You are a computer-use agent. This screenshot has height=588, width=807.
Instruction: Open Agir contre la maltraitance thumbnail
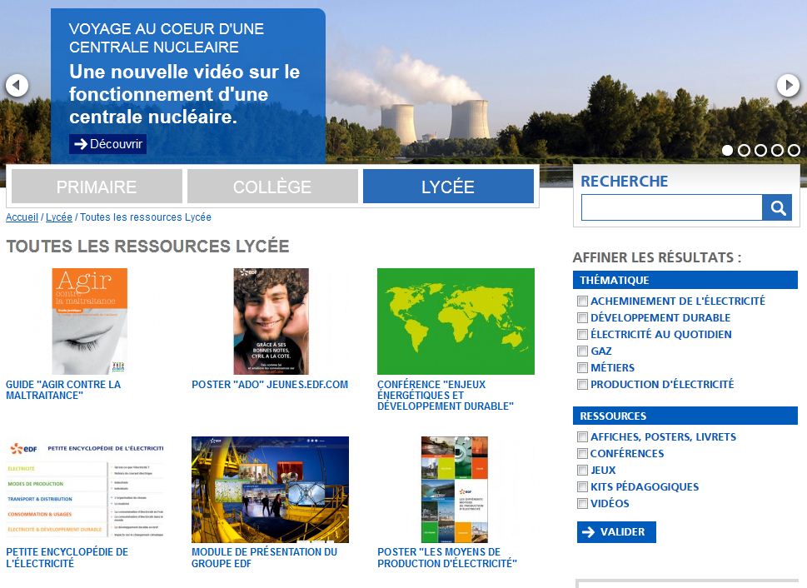click(90, 321)
